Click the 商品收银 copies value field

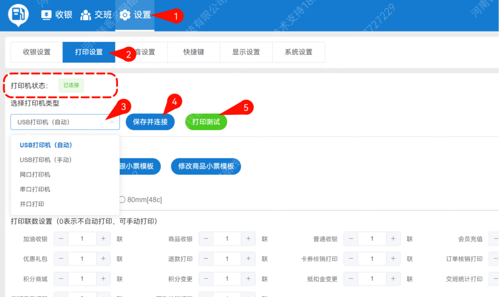pyautogui.click(x=227, y=239)
